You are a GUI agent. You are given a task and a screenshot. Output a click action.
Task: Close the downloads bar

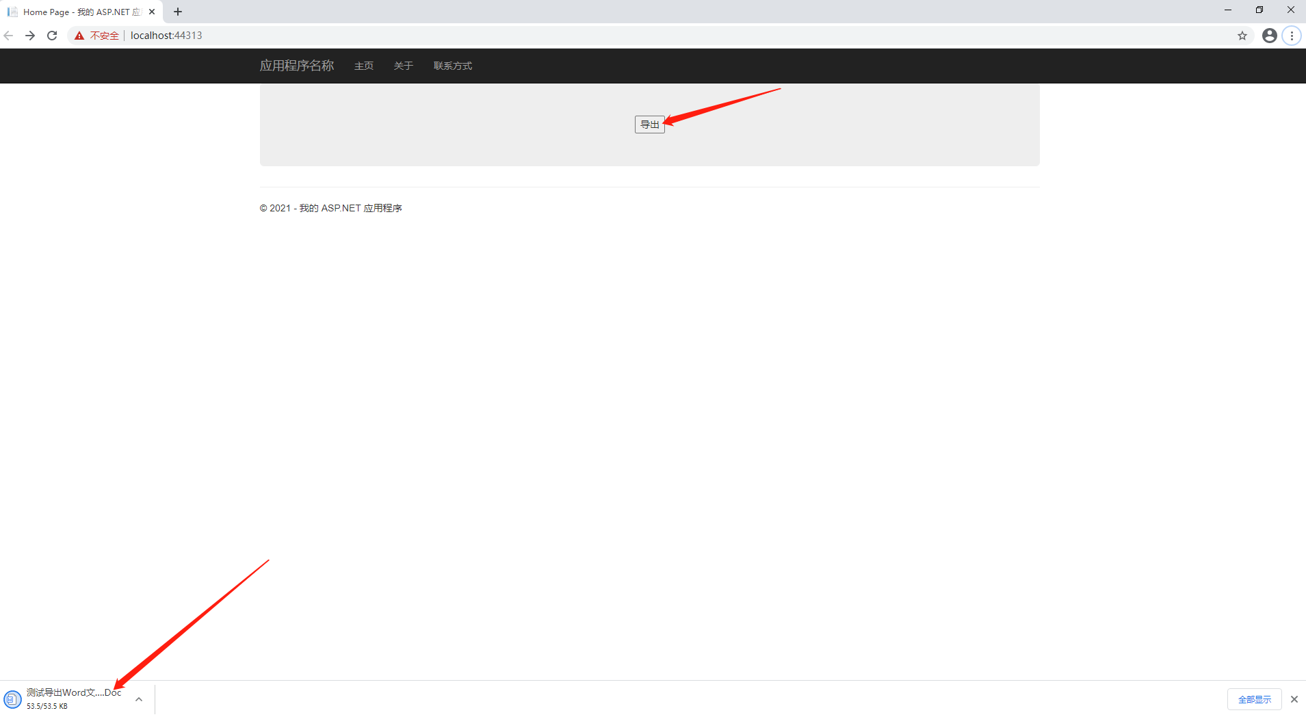tap(1294, 699)
